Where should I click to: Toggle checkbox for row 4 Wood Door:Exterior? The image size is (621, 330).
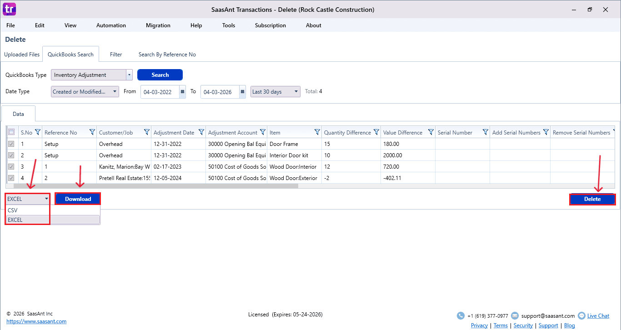(11, 178)
